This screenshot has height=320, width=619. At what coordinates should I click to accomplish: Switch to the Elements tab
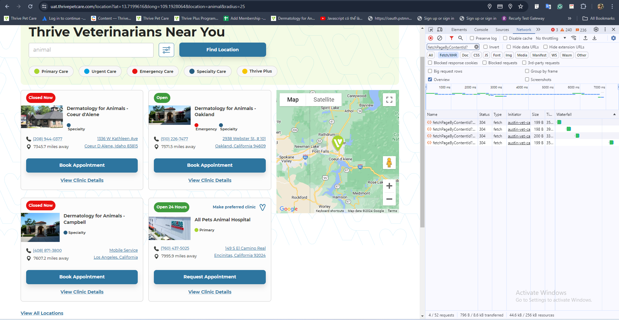pyautogui.click(x=459, y=29)
